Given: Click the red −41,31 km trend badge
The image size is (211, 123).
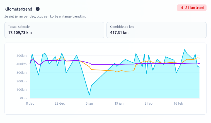Looking at the screenshot, I should [191, 8].
